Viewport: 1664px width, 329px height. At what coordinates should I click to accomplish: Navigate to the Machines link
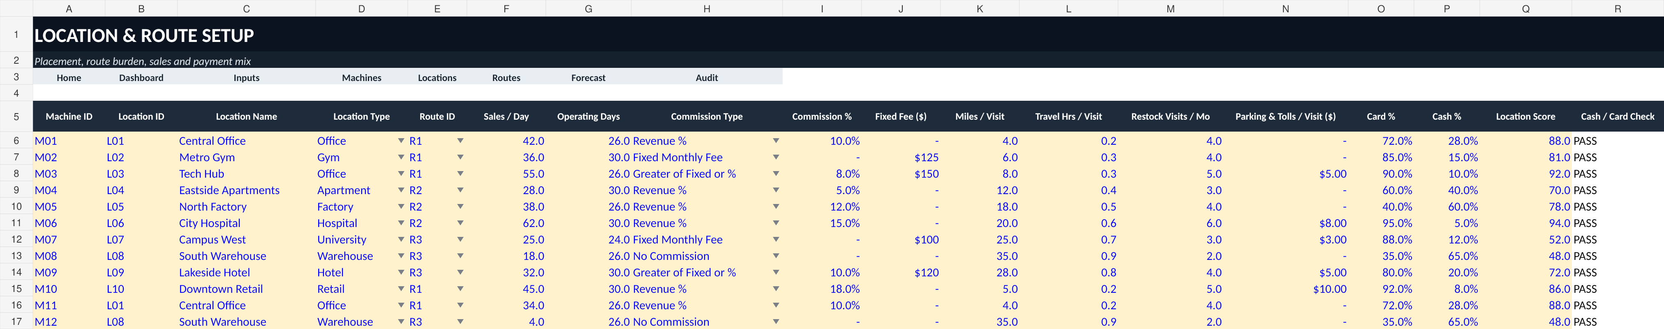pos(361,78)
